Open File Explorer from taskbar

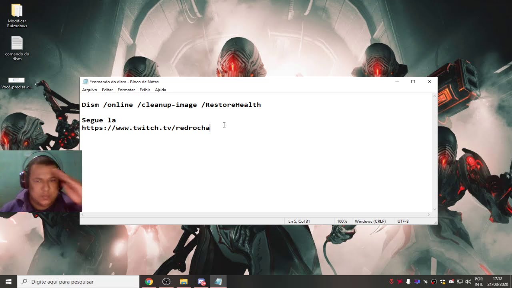coord(184,282)
